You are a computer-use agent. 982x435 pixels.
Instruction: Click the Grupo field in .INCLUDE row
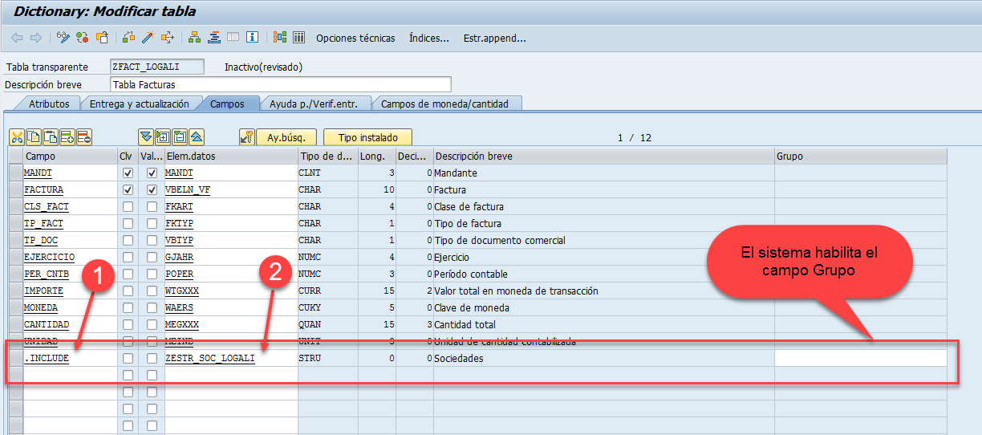point(861,359)
